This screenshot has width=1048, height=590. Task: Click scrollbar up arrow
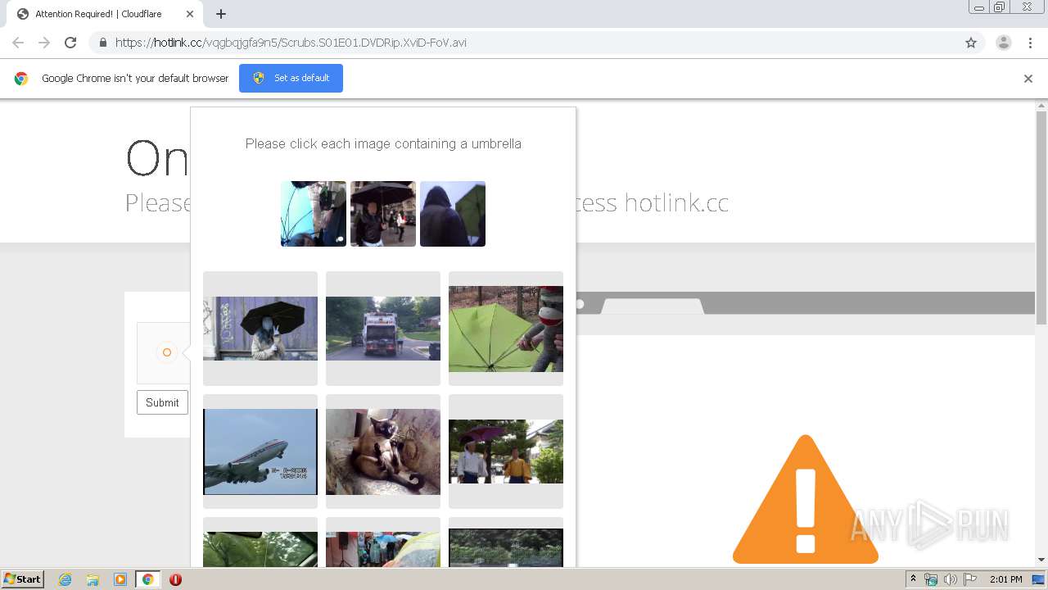(1041, 105)
